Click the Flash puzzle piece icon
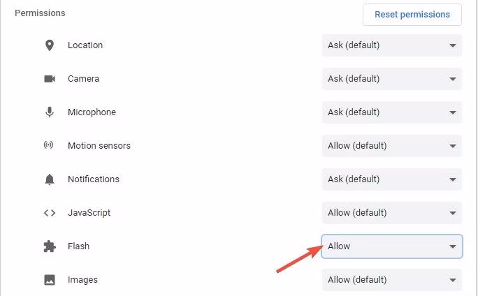478x296 pixels. point(49,246)
